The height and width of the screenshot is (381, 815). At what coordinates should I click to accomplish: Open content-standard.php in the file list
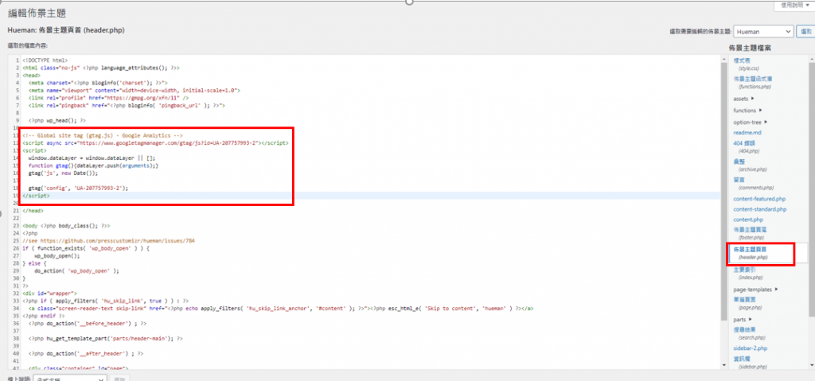pyautogui.click(x=760, y=209)
